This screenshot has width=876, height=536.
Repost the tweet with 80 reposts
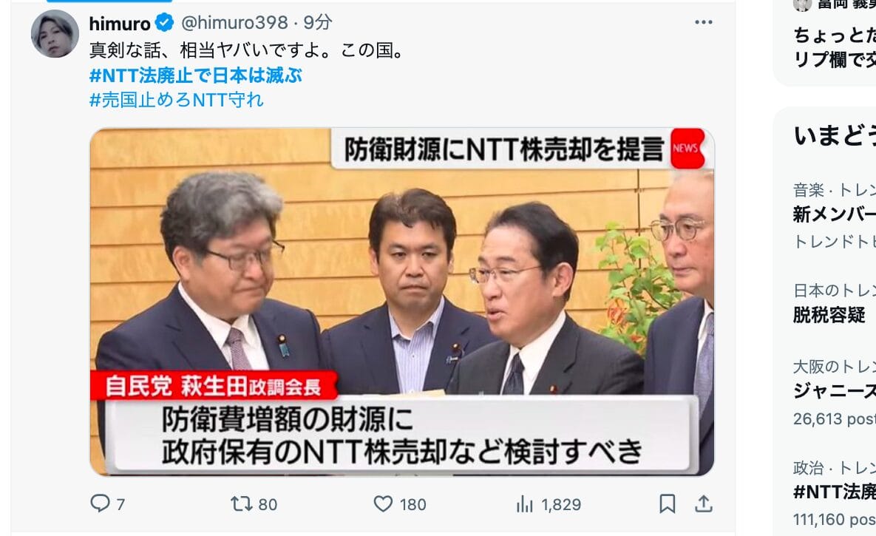click(241, 503)
